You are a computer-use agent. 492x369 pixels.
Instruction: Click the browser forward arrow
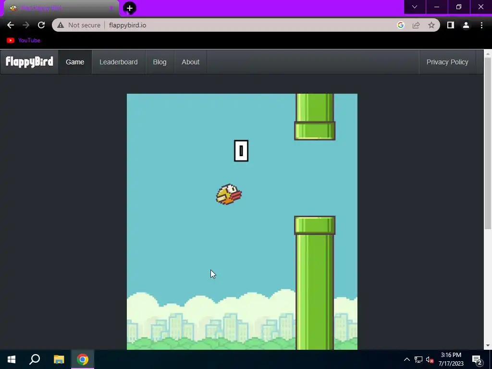26,25
